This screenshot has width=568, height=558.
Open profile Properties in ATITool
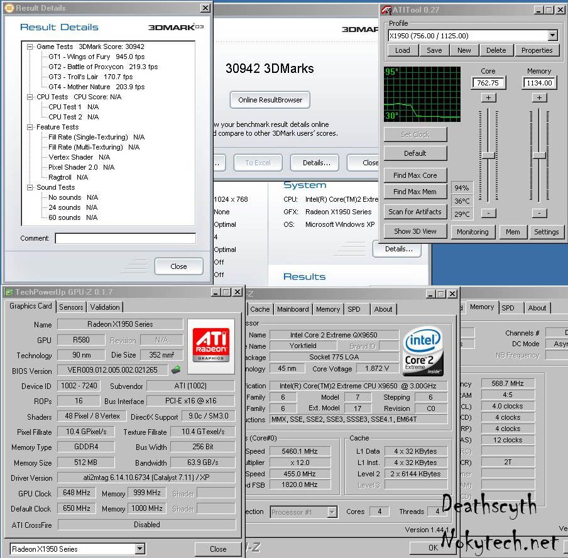point(537,50)
